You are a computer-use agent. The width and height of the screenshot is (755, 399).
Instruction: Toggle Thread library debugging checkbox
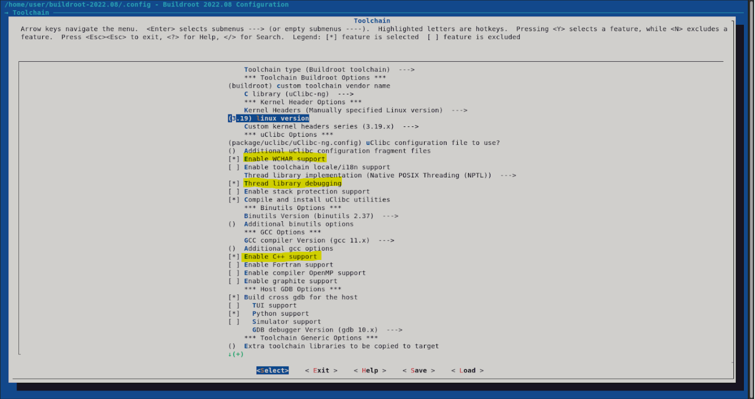coord(292,183)
